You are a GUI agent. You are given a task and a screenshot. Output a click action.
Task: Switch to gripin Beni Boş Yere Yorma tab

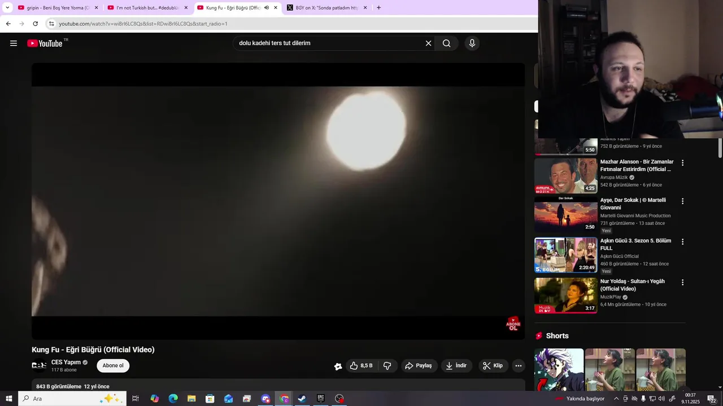(58, 8)
